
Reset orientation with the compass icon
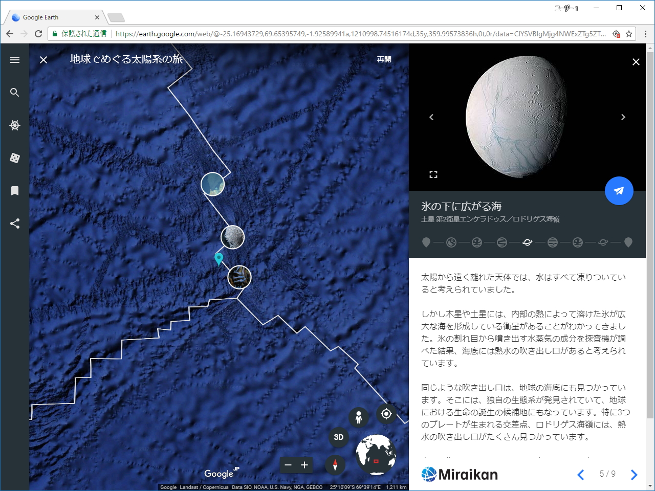click(335, 465)
